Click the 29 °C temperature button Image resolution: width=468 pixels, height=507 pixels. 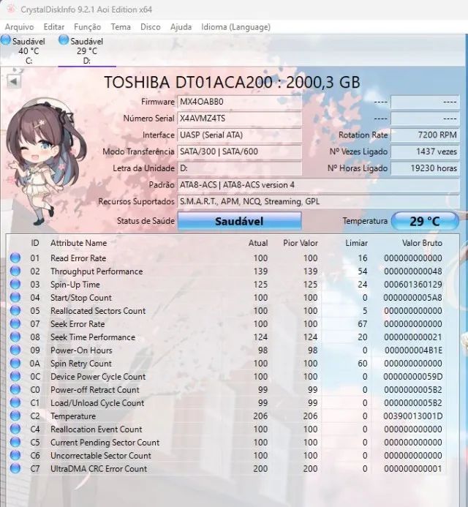(x=425, y=221)
